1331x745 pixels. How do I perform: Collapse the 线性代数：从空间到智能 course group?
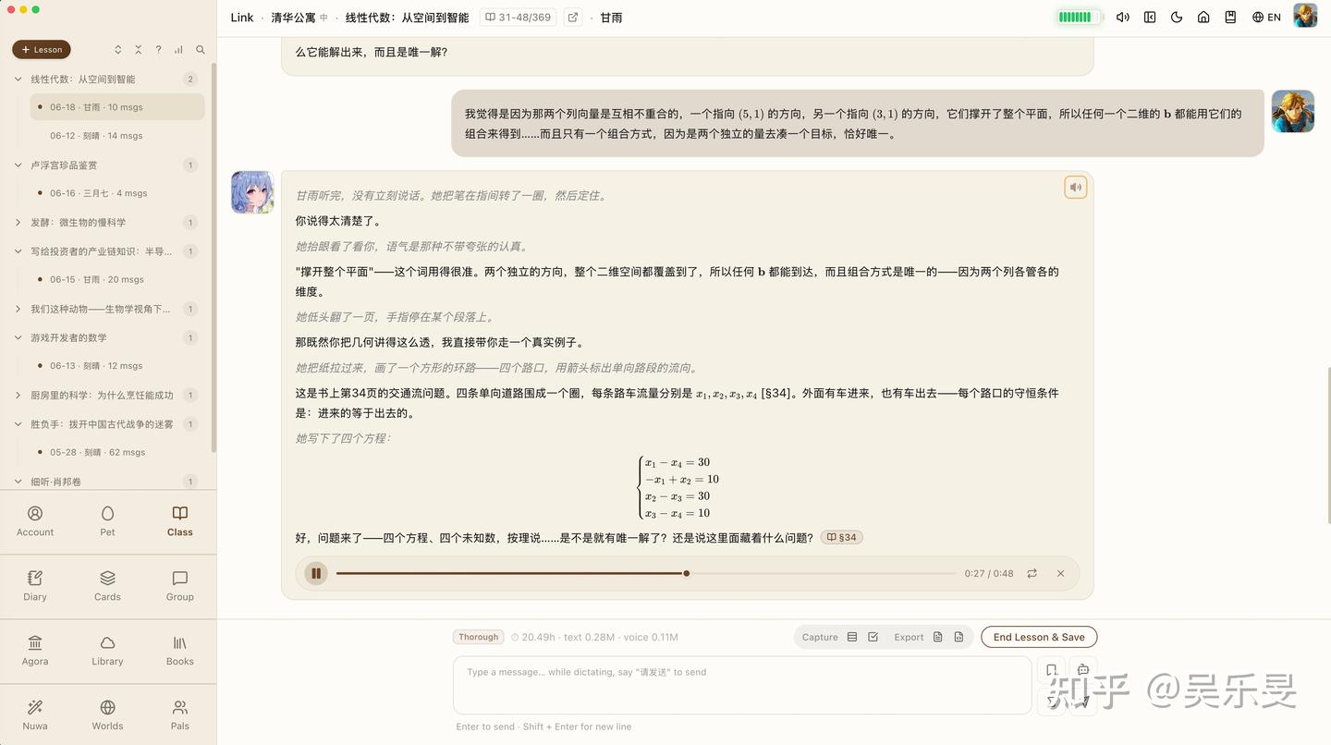pos(18,79)
